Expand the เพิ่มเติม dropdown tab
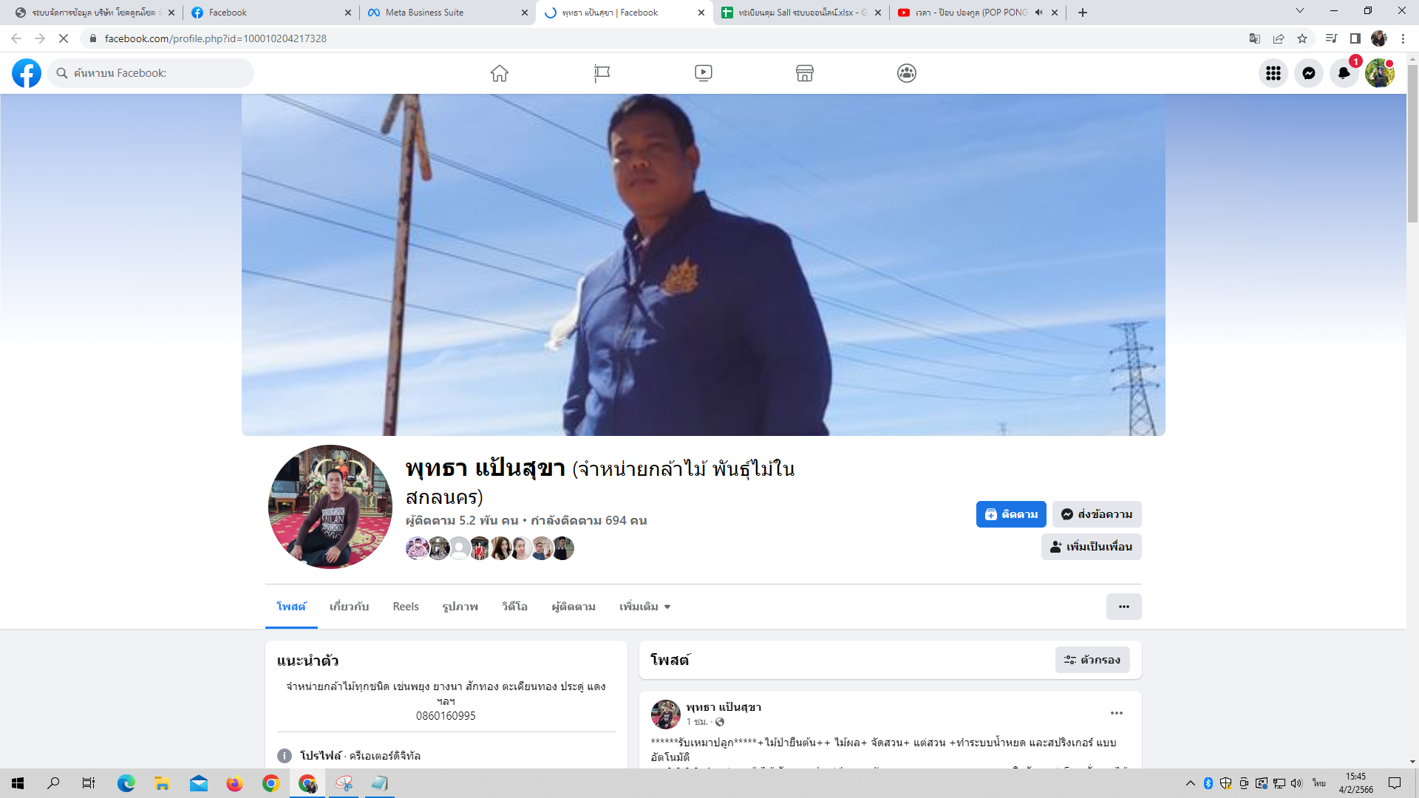 tap(645, 607)
